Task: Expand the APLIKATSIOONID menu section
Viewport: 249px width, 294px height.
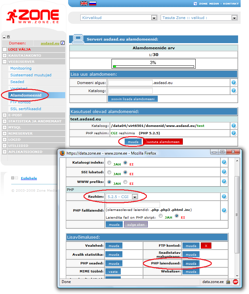Action: pyautogui.click(x=5, y=152)
